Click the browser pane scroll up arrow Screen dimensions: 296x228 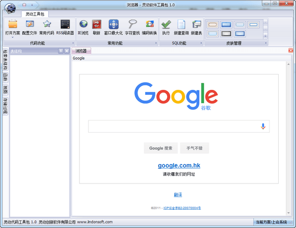[x=289, y=65]
